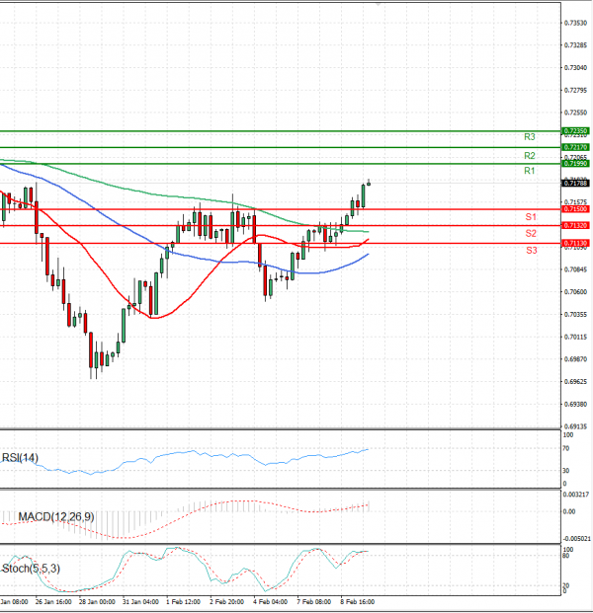This screenshot has width=593, height=613.
Task: Select the current price 0.71788 tag
Action: click(x=575, y=183)
